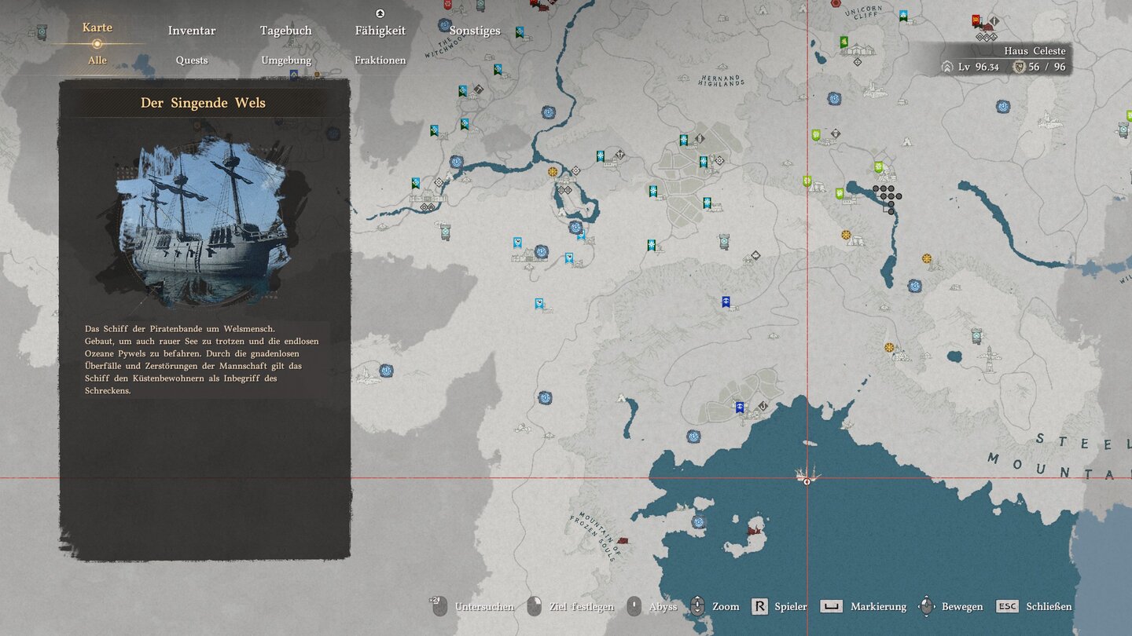Click the black dot cluster marker by the lake

pyautogui.click(x=887, y=197)
